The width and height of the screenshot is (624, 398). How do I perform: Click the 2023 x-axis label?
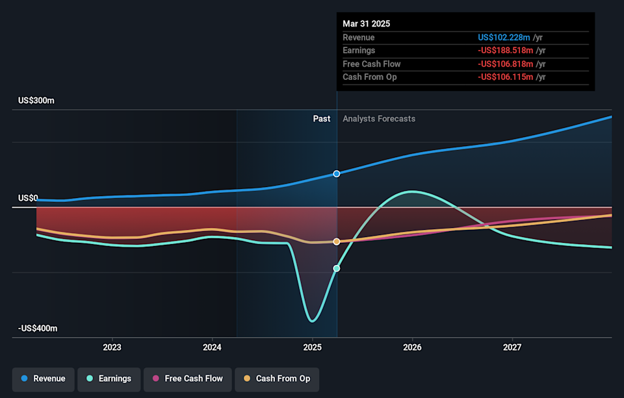[112, 347]
